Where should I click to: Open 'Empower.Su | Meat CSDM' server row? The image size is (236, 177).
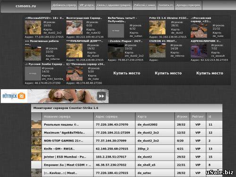click(x=126, y=165)
